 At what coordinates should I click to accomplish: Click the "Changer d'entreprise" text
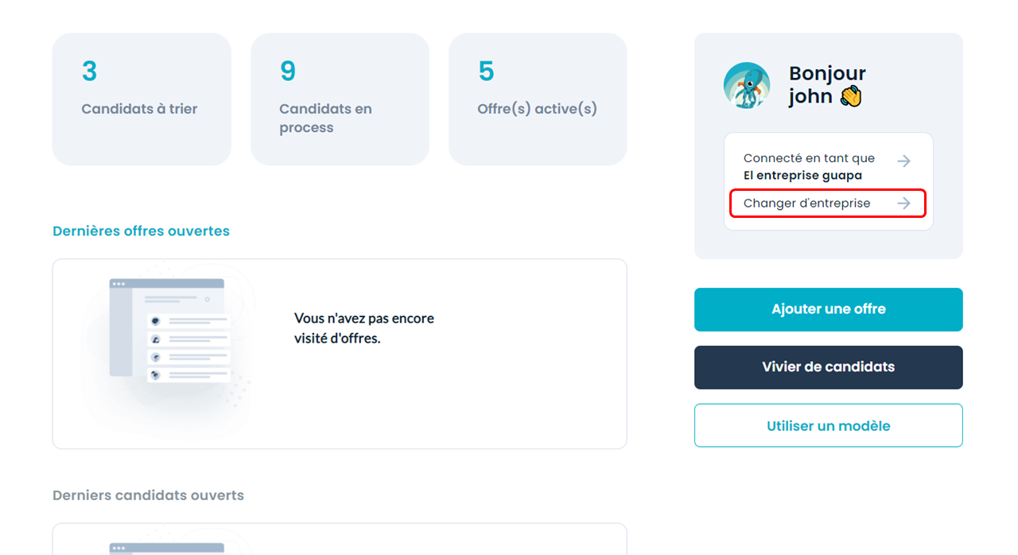(806, 204)
